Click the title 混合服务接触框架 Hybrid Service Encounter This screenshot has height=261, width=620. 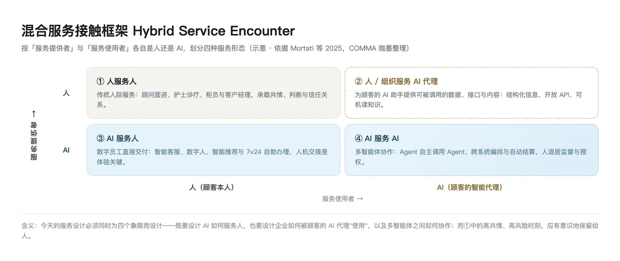[158, 31]
